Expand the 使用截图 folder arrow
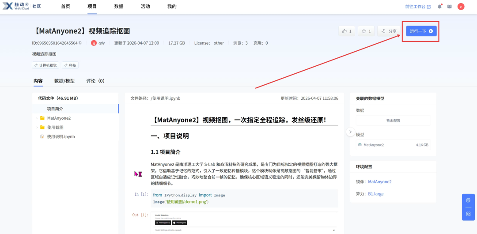477x234 pixels. pos(37,127)
